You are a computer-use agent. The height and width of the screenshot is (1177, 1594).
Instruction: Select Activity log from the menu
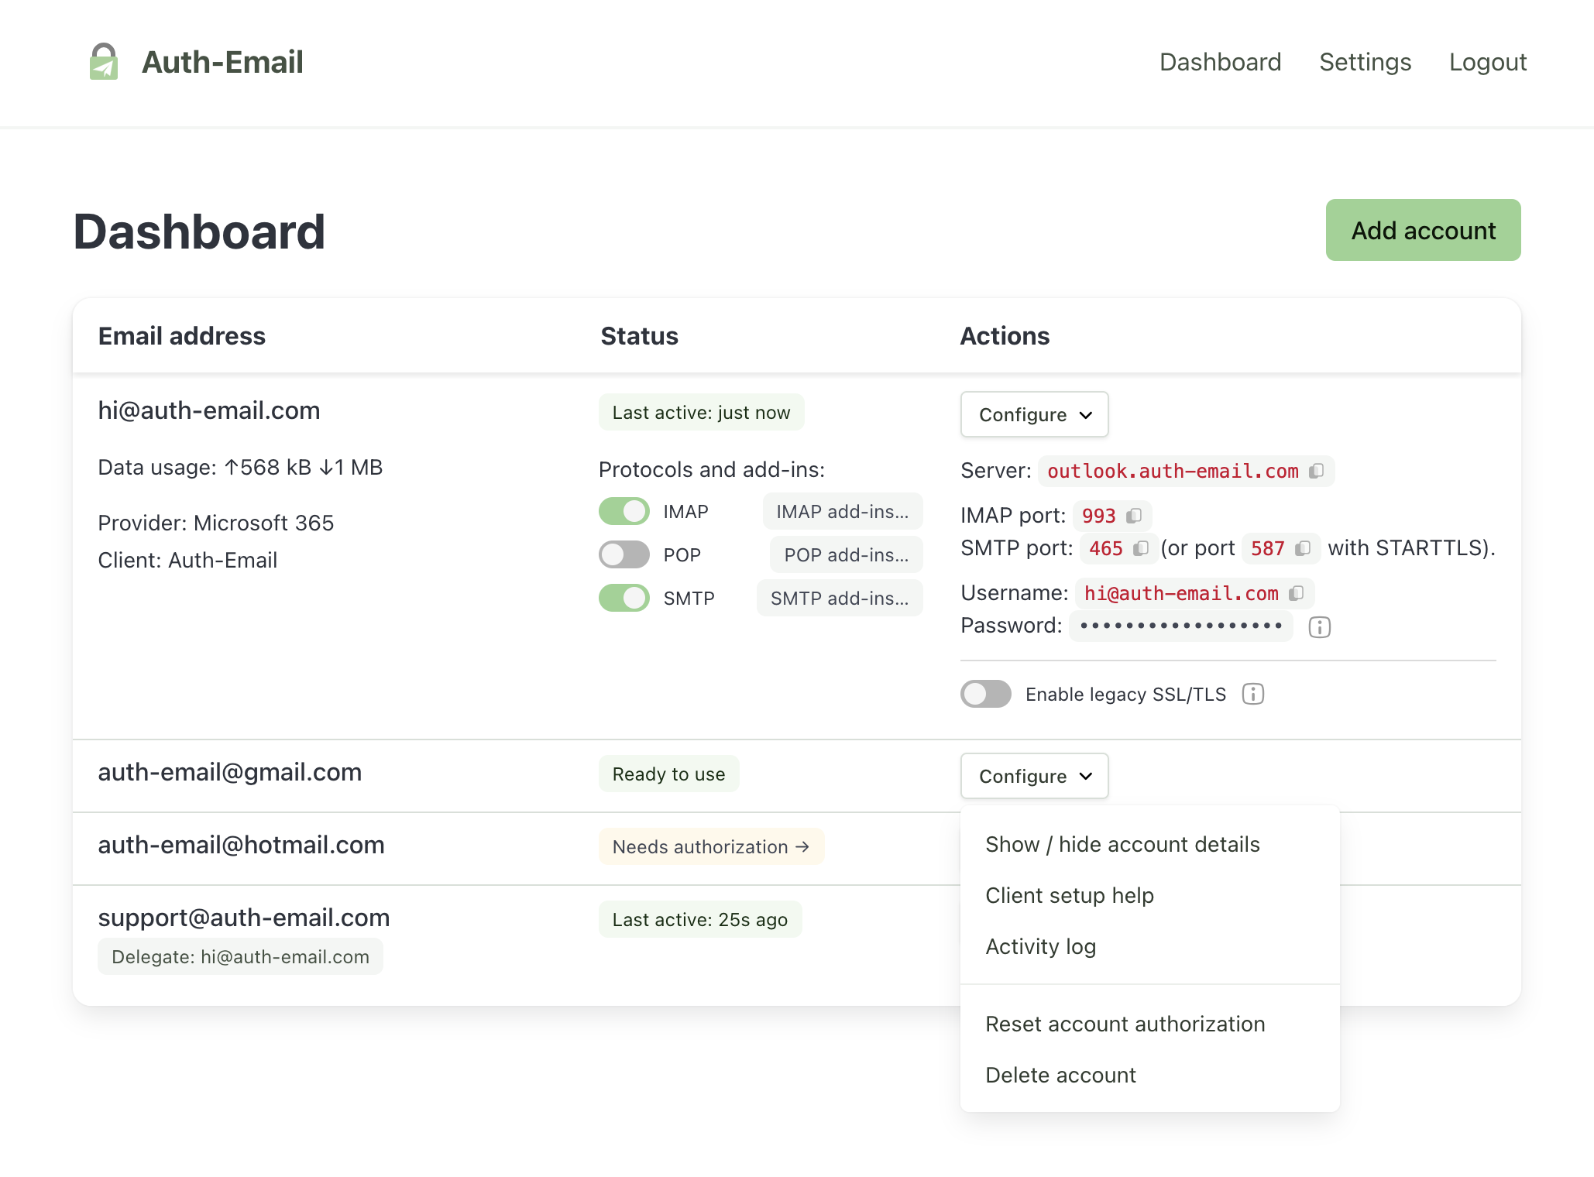(x=1040, y=945)
